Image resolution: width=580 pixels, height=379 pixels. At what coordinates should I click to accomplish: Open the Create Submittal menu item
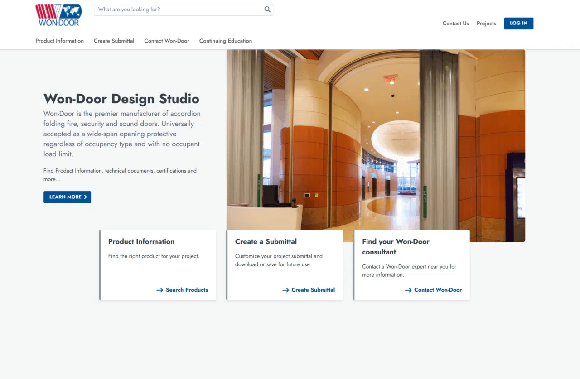tap(114, 41)
